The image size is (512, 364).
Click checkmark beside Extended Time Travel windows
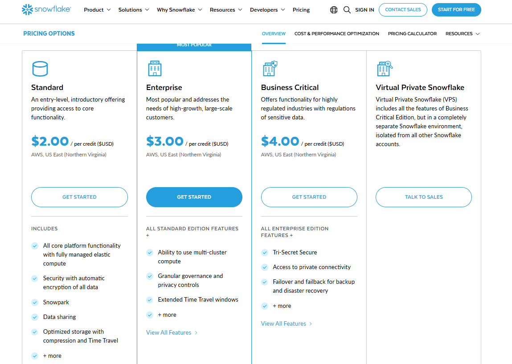pos(150,300)
